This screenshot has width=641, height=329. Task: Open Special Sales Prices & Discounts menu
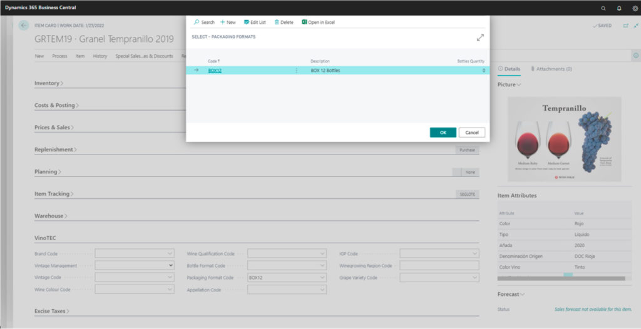tap(145, 56)
